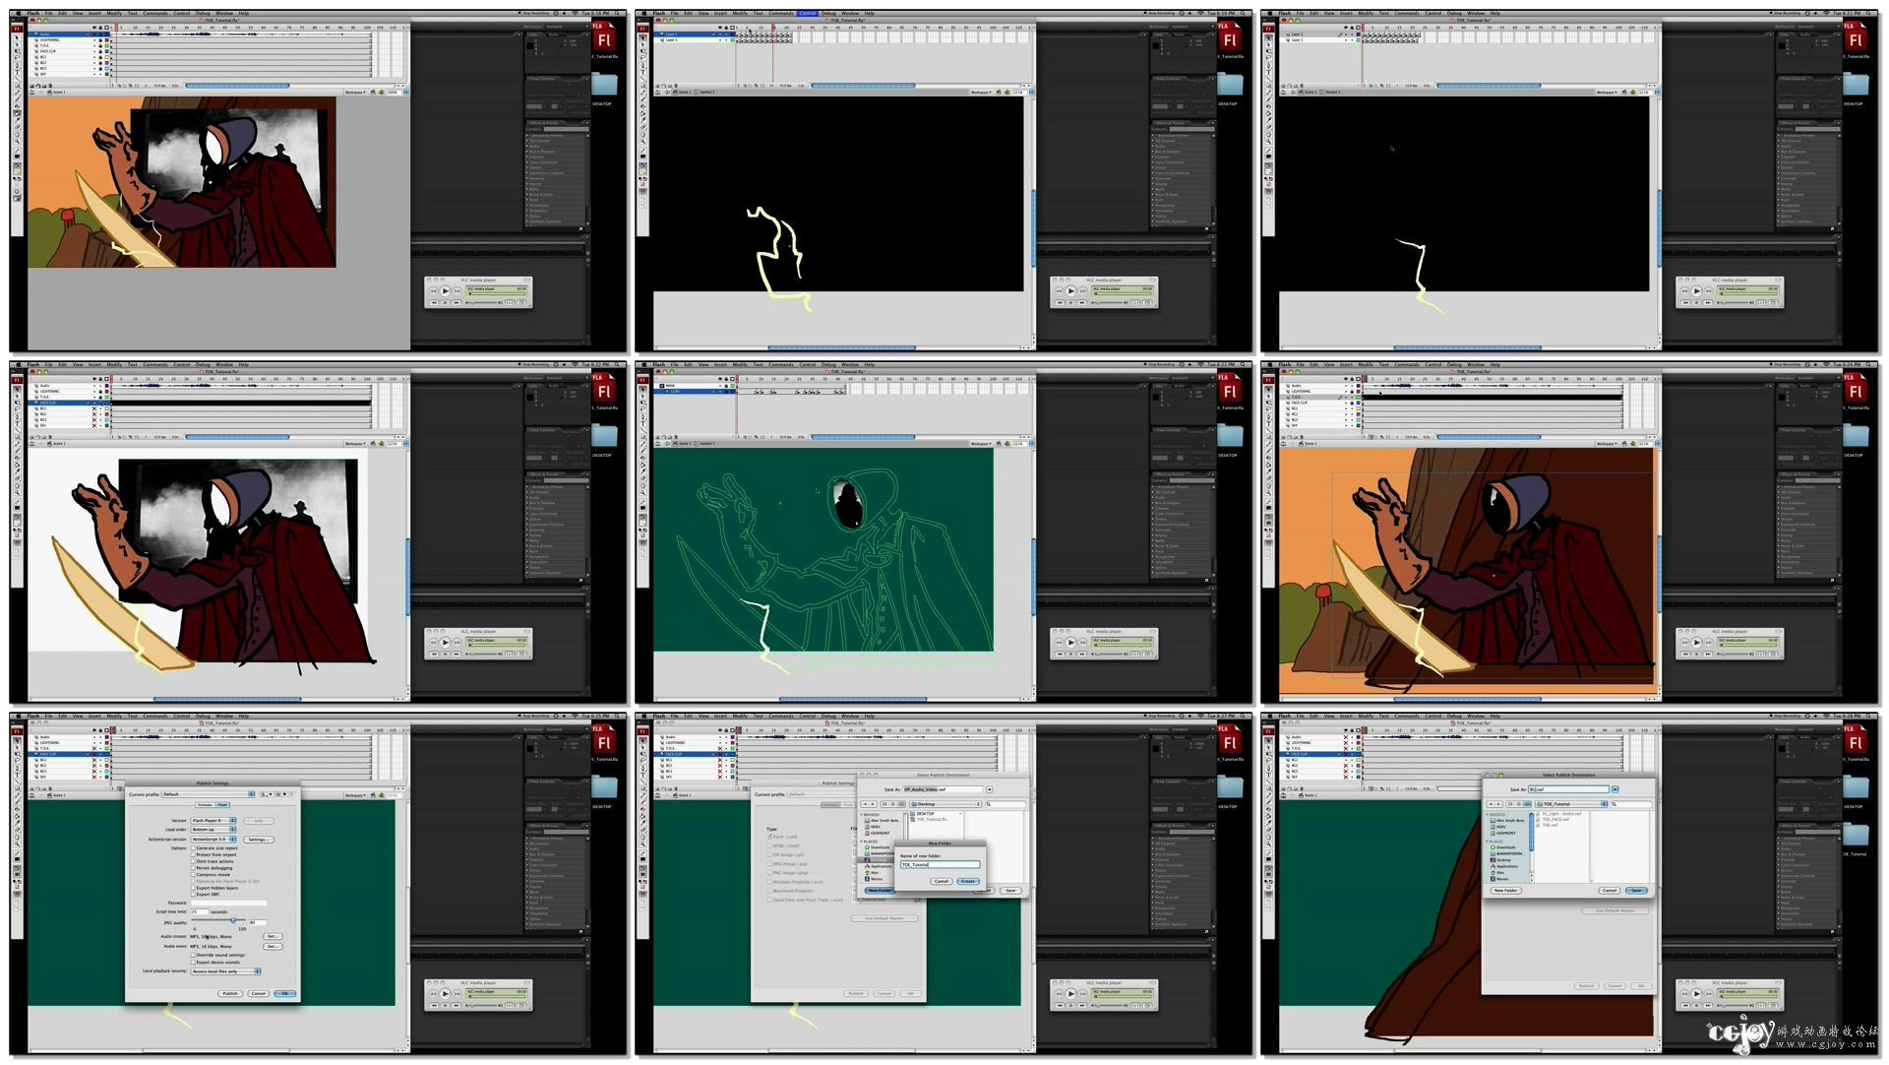Click VLC volume slider below the Publish Settings frame
Viewport: 1889px width, 1065px height.
coord(484,1005)
